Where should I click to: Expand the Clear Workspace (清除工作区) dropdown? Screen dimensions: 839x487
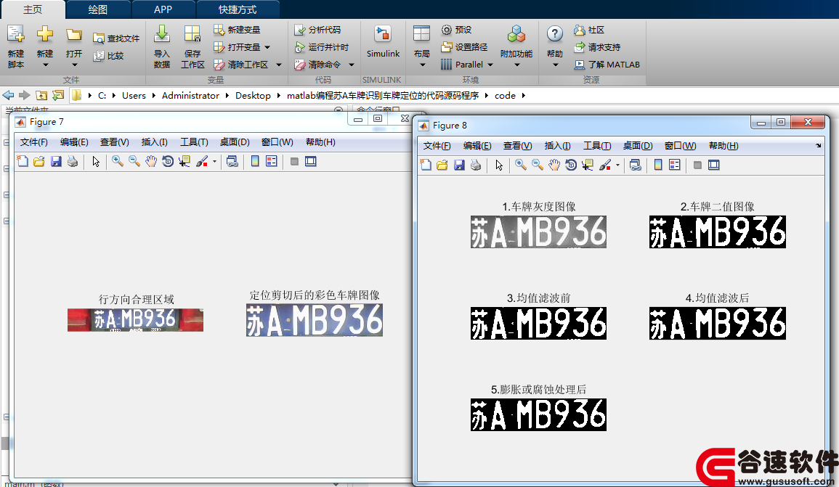(x=279, y=65)
